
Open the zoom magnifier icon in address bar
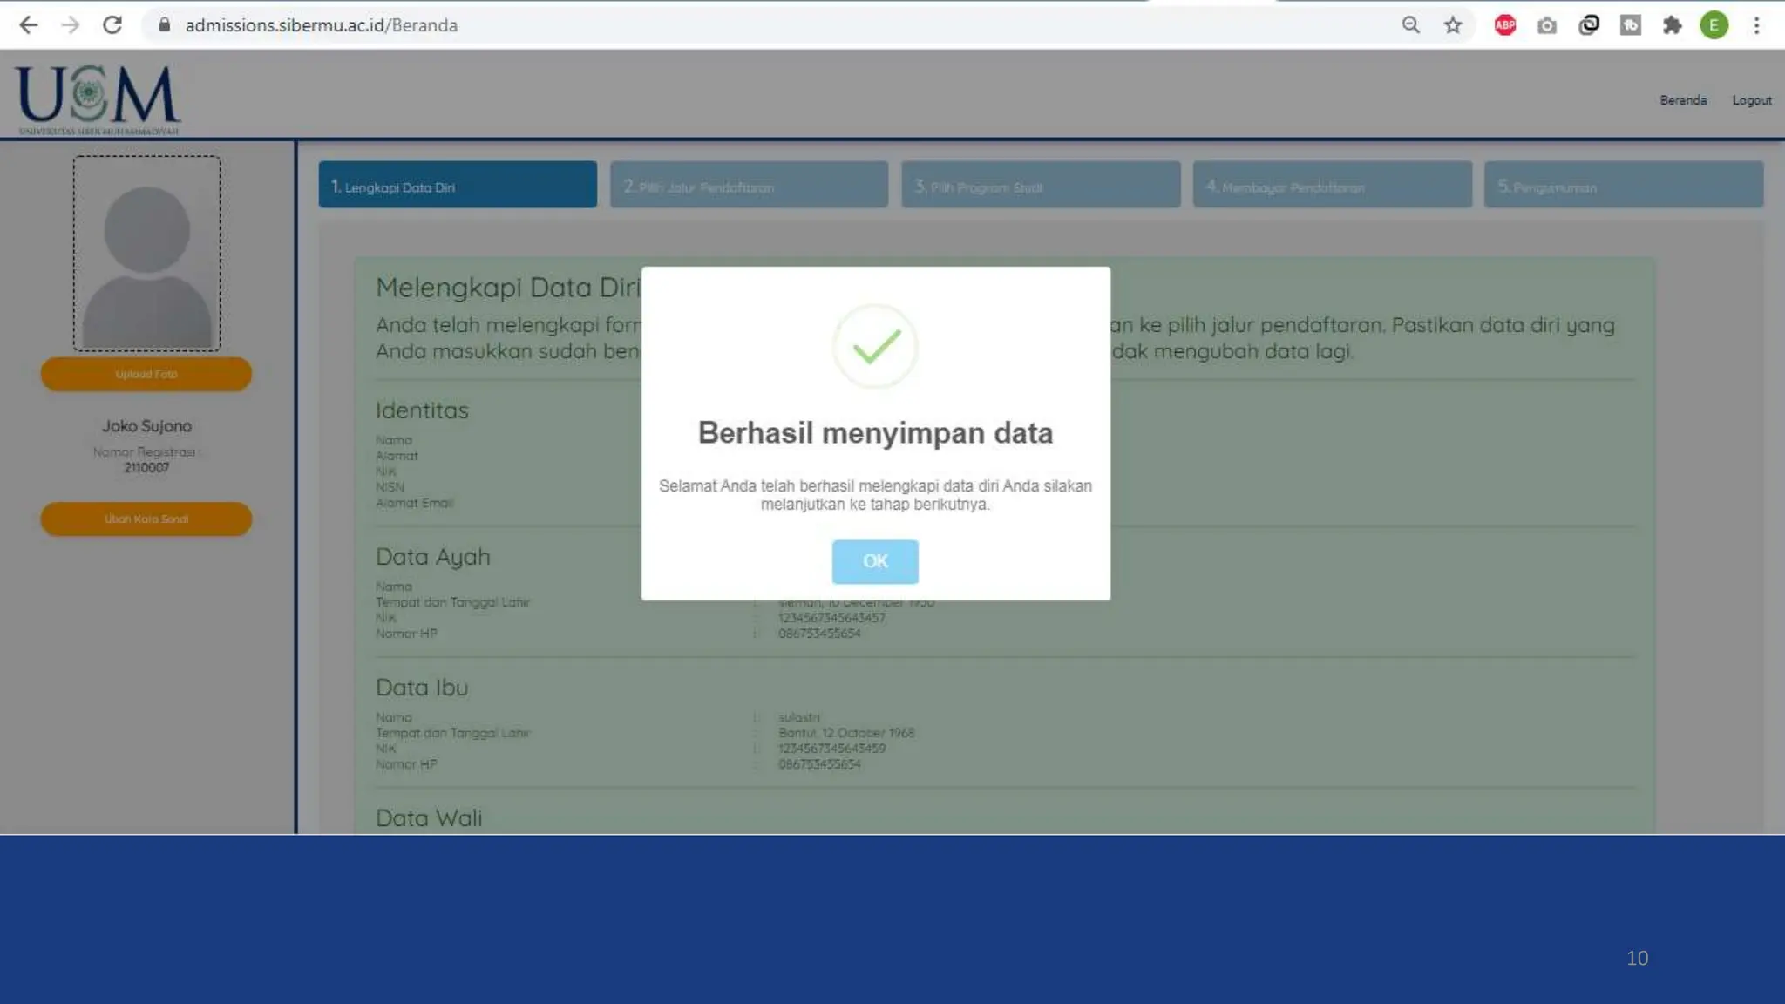click(1410, 25)
